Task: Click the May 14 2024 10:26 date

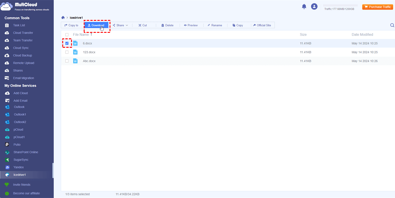Action: coord(365,61)
